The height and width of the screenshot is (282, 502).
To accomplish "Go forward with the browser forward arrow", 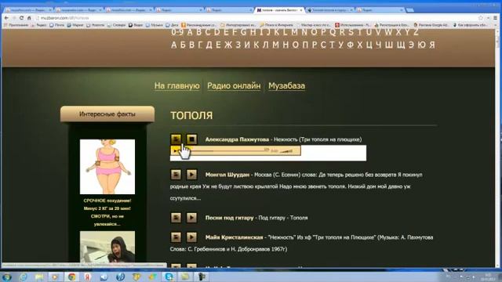I will [x=14, y=18].
